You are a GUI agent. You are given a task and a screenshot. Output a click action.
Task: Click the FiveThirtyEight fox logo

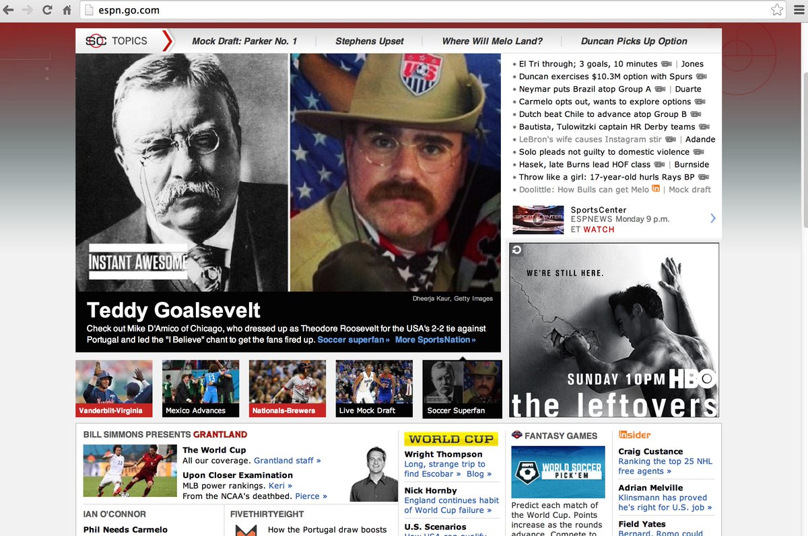[245, 530]
